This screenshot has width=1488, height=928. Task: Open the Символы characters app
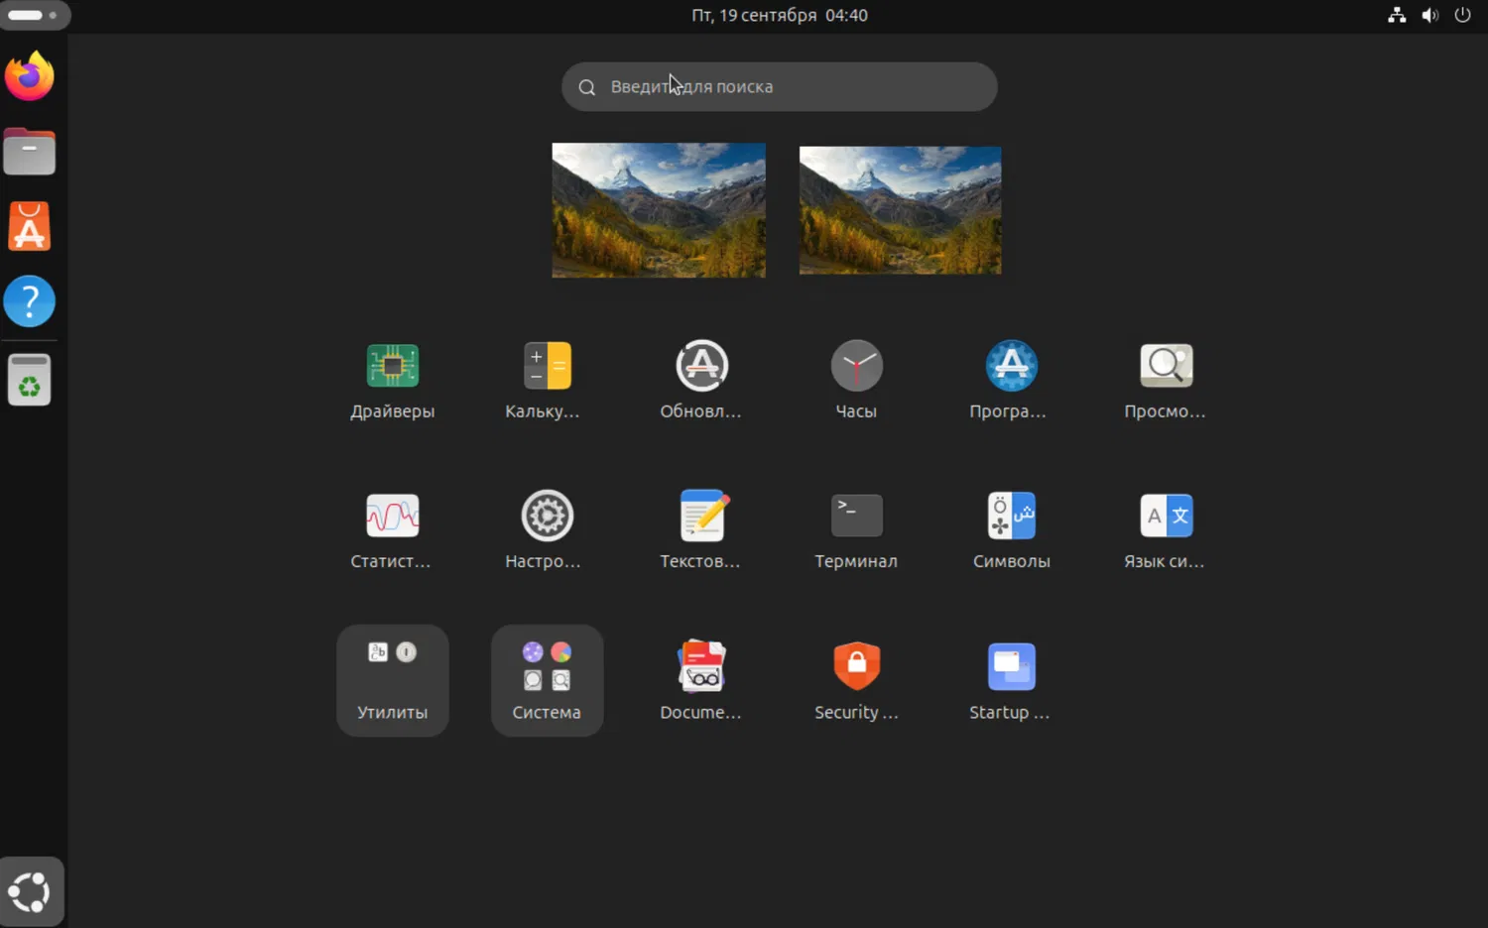(x=1012, y=531)
